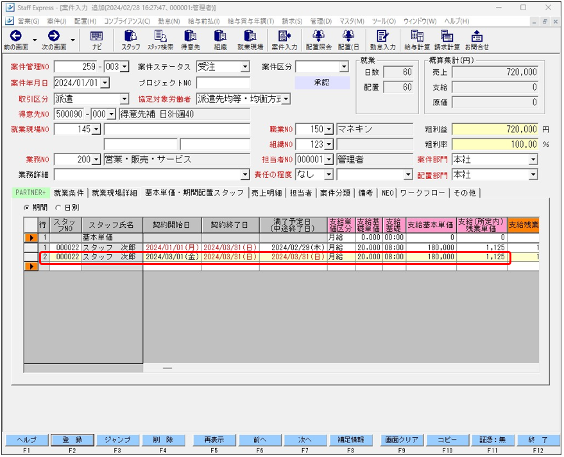564x457 pixels.
Task: Go back with 前の画面 arrow icon
Action: click(16, 36)
